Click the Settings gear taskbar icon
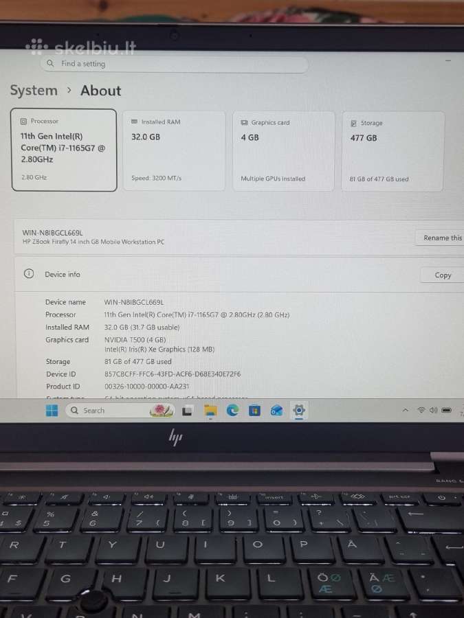The height and width of the screenshot is (618, 464). point(299,411)
